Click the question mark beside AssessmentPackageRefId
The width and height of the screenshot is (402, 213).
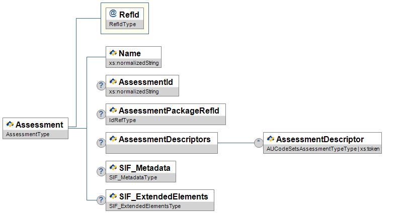point(101,115)
